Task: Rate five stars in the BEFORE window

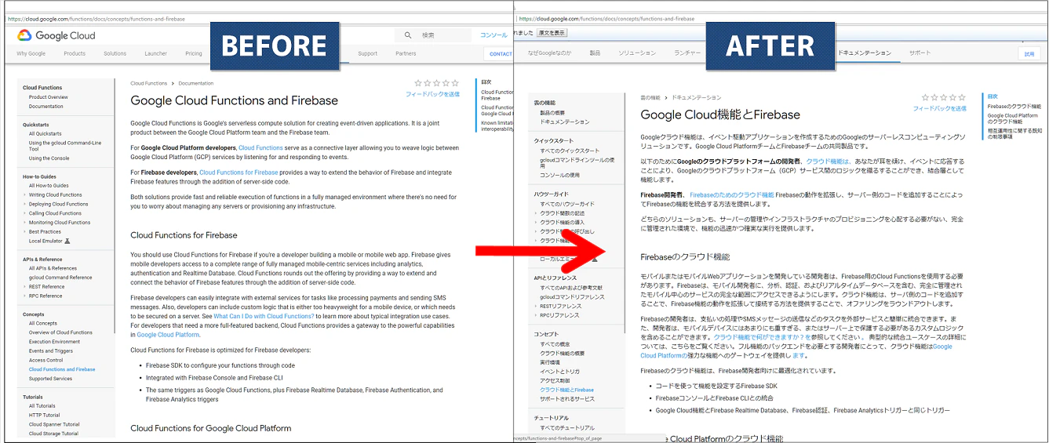Action: tap(454, 83)
